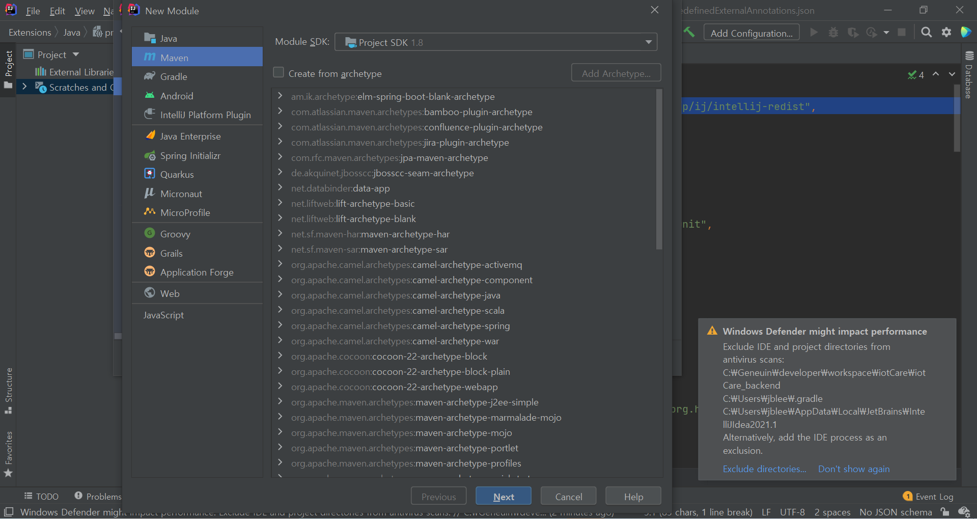Select the Micronaut module type

pyautogui.click(x=197, y=194)
